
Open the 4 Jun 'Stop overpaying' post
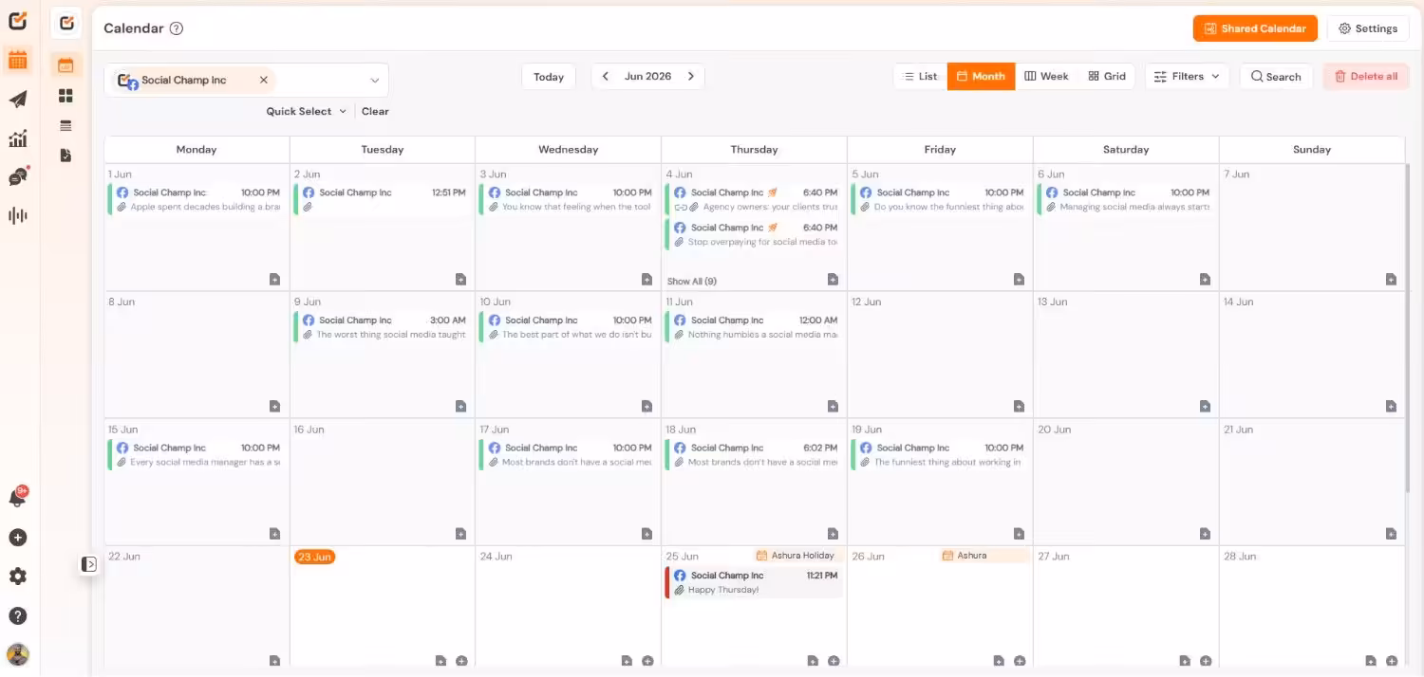pos(754,234)
